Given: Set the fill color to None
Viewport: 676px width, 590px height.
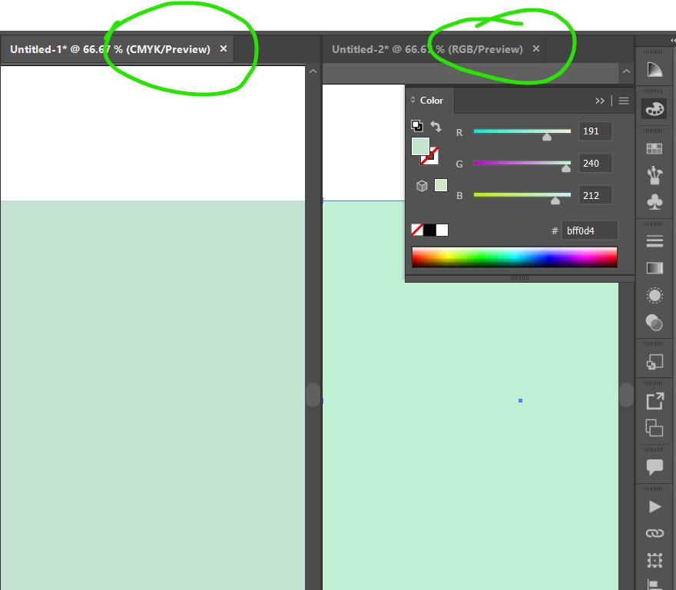Looking at the screenshot, I should (416, 228).
